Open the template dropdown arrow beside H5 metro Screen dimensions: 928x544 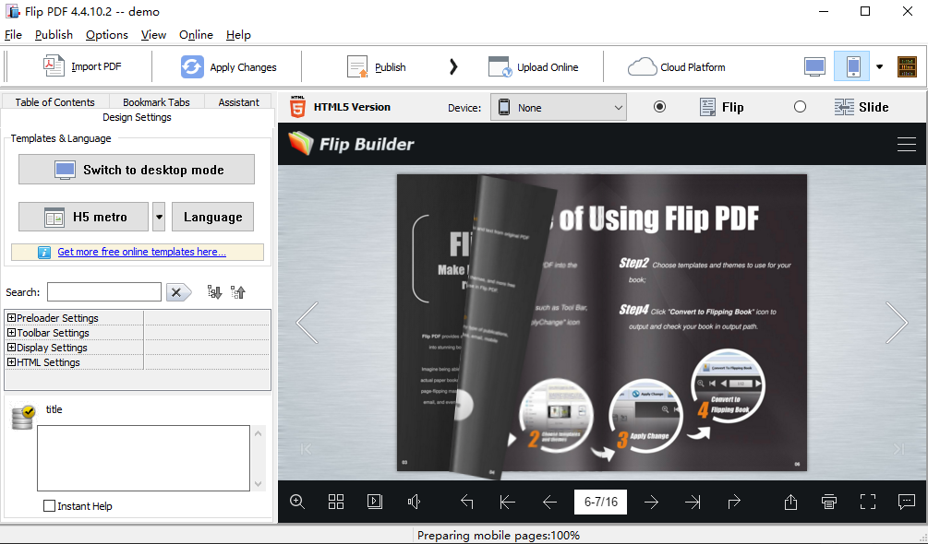[x=159, y=217]
